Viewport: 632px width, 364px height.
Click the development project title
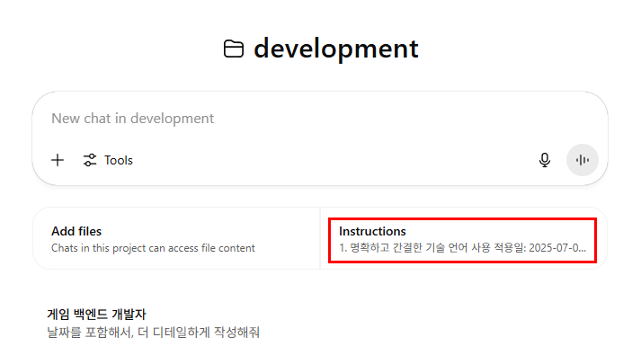pyautogui.click(x=336, y=49)
